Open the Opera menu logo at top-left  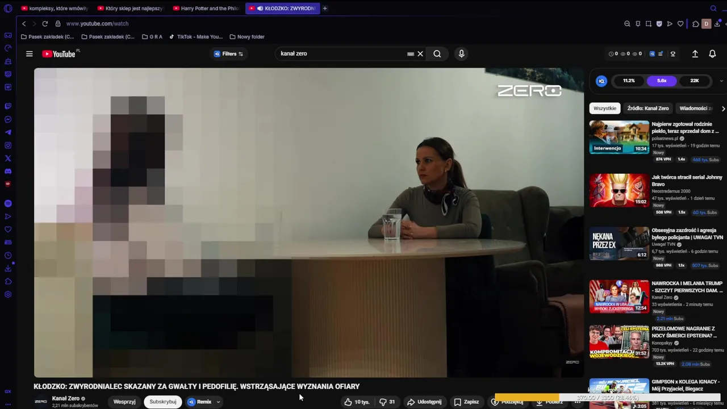point(8,8)
